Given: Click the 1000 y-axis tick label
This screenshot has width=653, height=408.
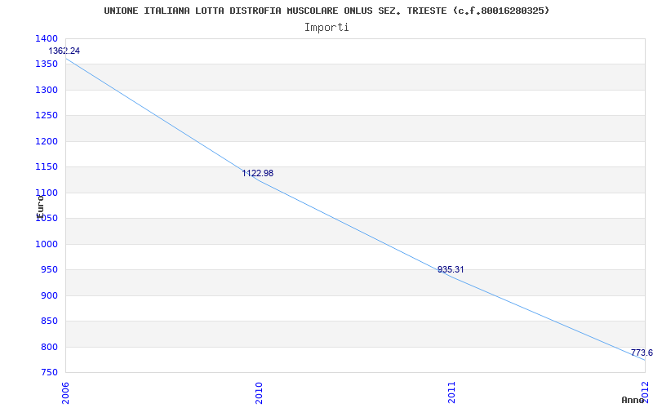Looking at the screenshot, I should [x=47, y=244].
